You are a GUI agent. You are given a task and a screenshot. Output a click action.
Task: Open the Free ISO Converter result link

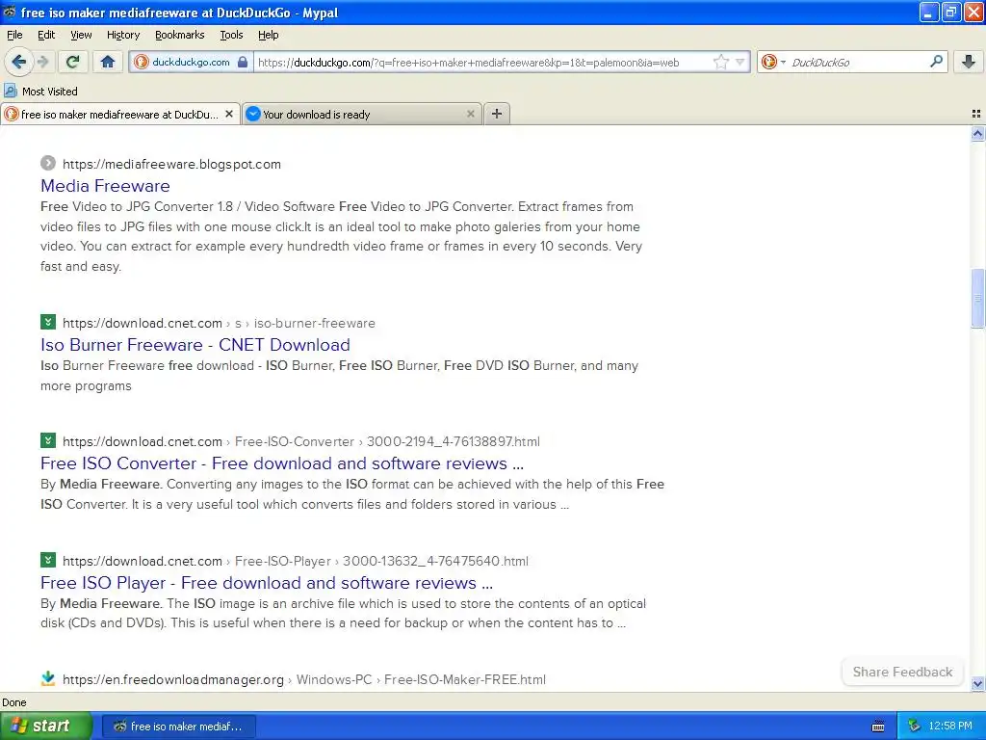click(282, 463)
